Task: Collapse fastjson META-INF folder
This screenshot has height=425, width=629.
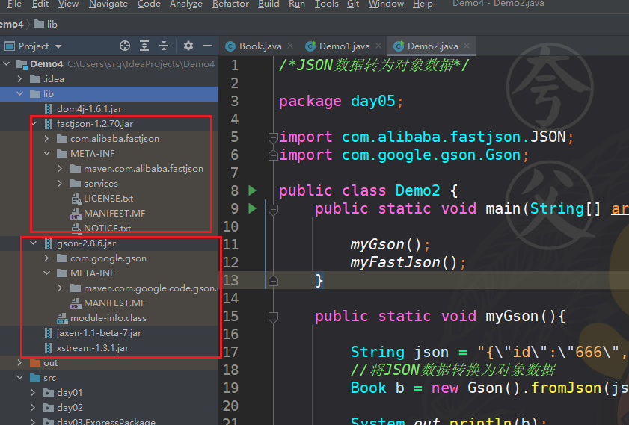Action: (x=47, y=153)
